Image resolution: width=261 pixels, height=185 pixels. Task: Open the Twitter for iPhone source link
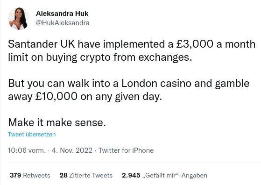coord(126,150)
